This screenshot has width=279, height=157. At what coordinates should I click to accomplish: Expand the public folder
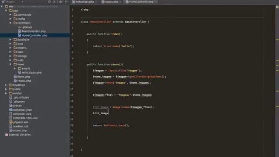pos(6,89)
